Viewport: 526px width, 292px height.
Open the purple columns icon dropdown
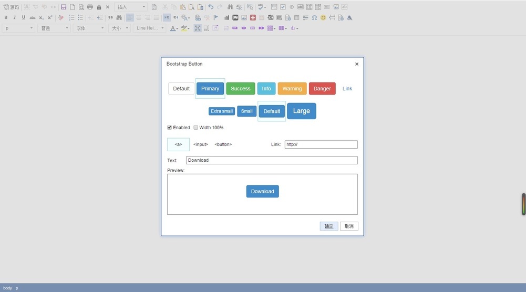pyautogui.click(x=283, y=28)
